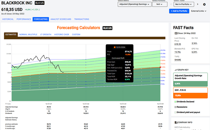Click BLK:US badge next to Forecasting Calculators
The image size is (210, 130).
(107, 28)
